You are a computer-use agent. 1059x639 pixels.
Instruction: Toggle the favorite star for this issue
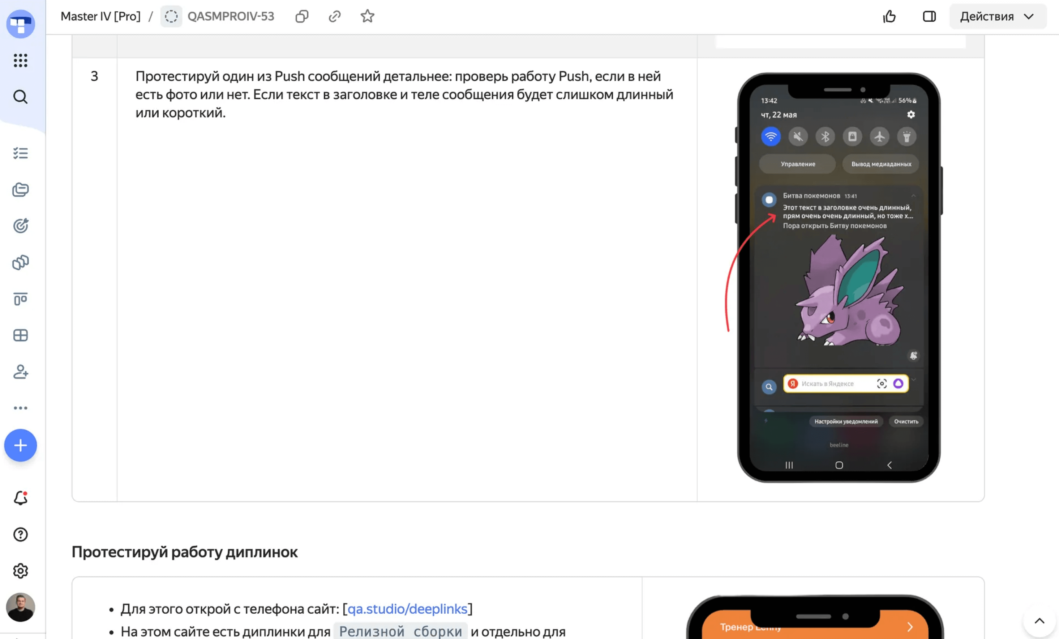pos(367,16)
